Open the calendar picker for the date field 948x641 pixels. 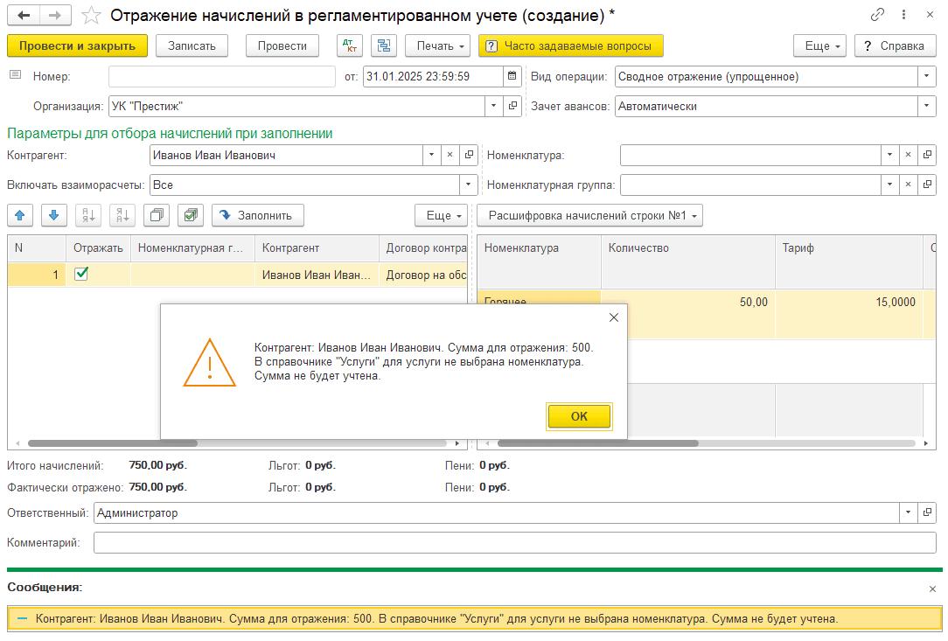(513, 76)
